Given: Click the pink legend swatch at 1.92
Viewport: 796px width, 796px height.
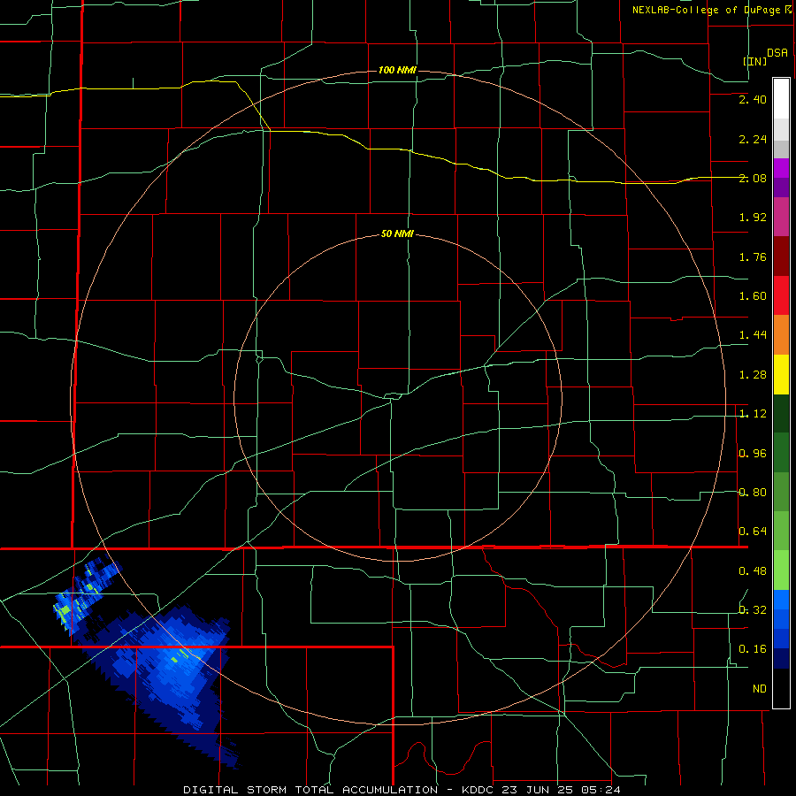Looking at the screenshot, I should 781,217.
